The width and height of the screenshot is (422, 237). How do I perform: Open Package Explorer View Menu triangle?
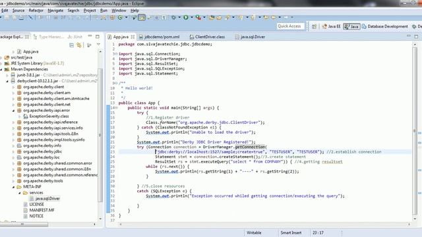tap(98, 45)
